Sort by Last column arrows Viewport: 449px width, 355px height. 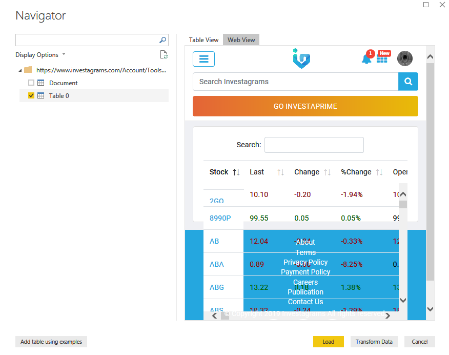click(281, 172)
